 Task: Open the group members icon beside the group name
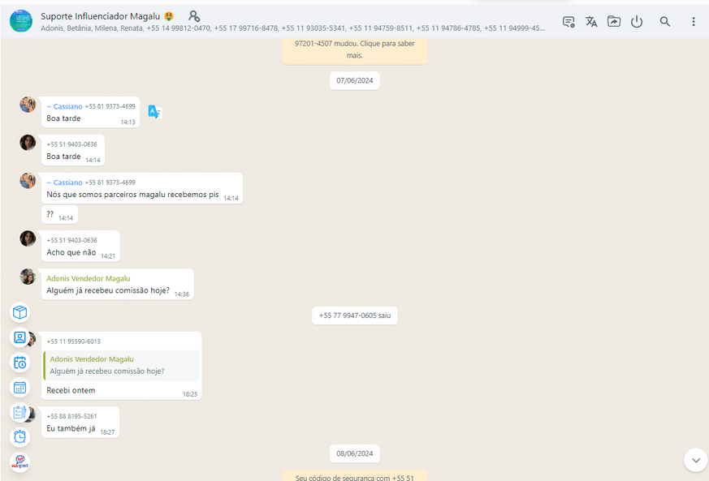pos(194,16)
